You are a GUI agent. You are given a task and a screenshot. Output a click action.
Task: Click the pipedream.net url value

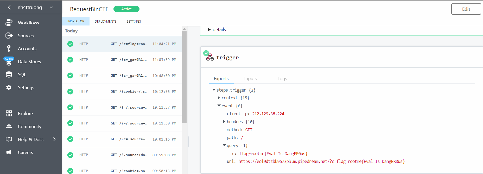coord(322,161)
